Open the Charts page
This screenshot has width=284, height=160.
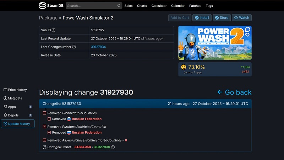142,6
